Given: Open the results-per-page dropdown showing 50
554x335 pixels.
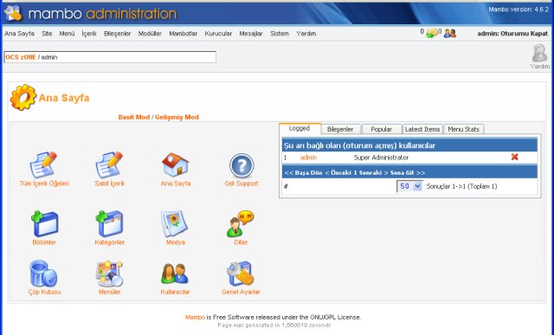Looking at the screenshot, I should point(409,186).
